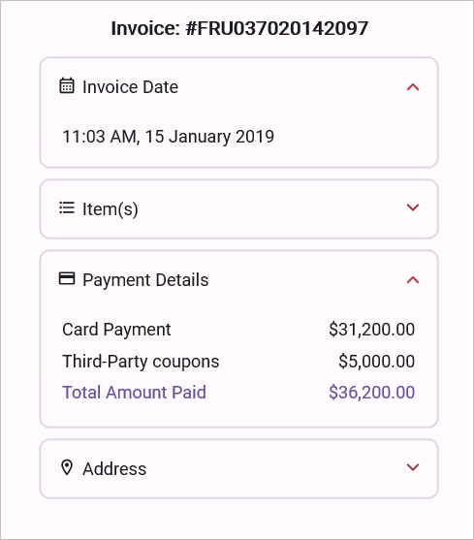The width and height of the screenshot is (474, 540).
Task: Click the Address header label
Action: (114, 468)
